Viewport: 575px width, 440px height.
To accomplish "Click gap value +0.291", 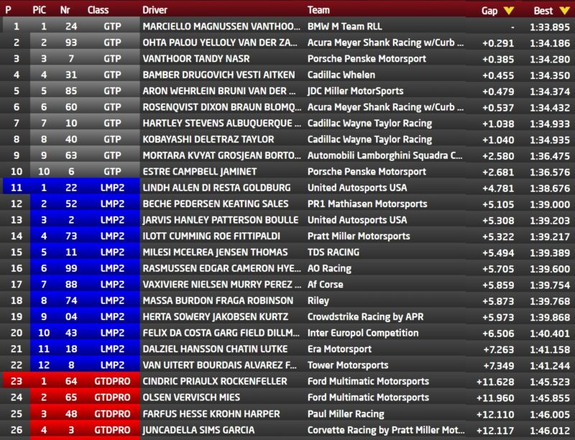I will [x=498, y=43].
